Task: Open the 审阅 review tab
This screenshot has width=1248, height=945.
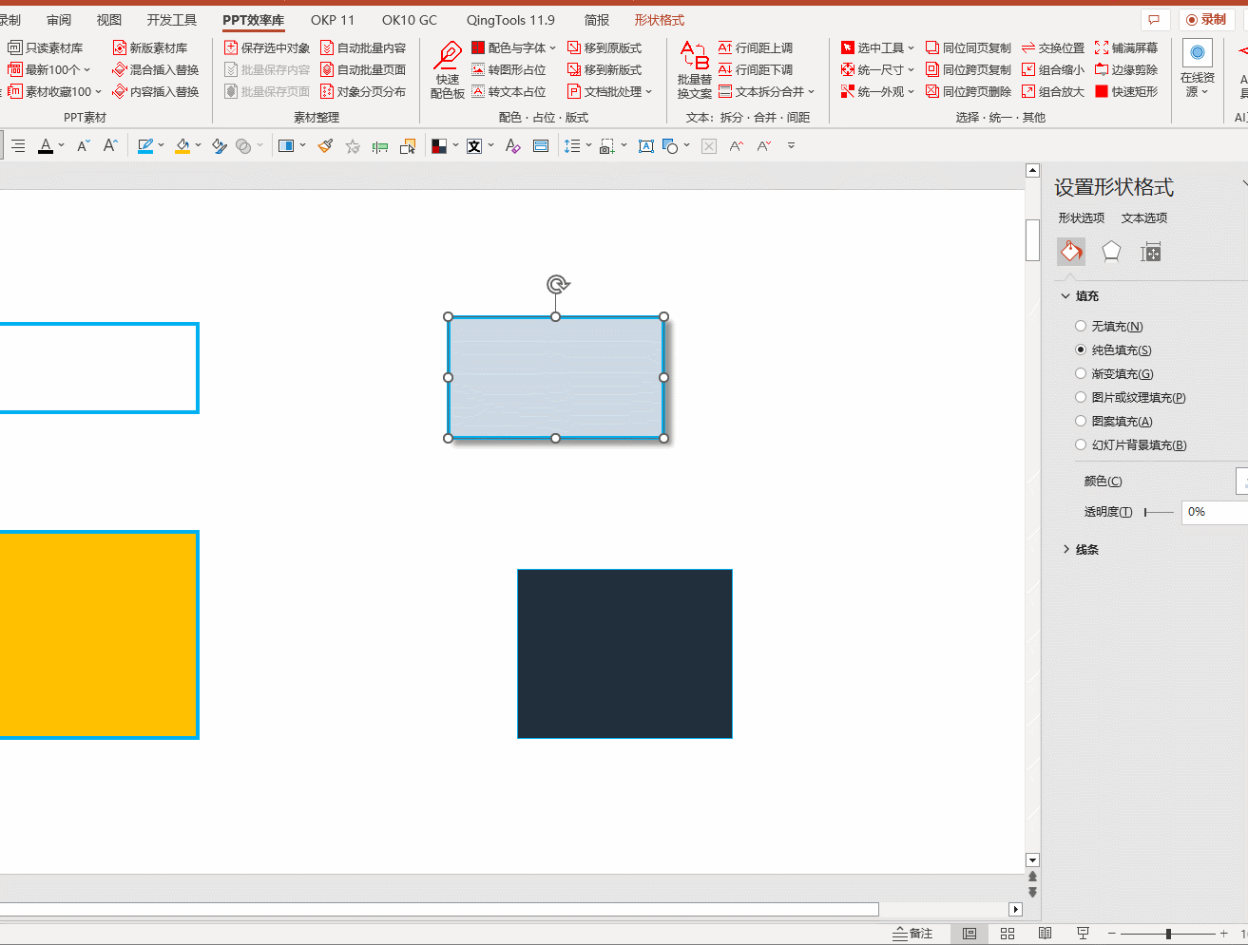Action: click(x=59, y=20)
